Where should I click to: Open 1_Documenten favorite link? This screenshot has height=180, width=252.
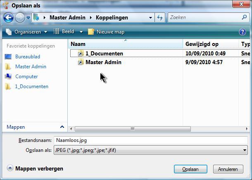tap(32, 86)
